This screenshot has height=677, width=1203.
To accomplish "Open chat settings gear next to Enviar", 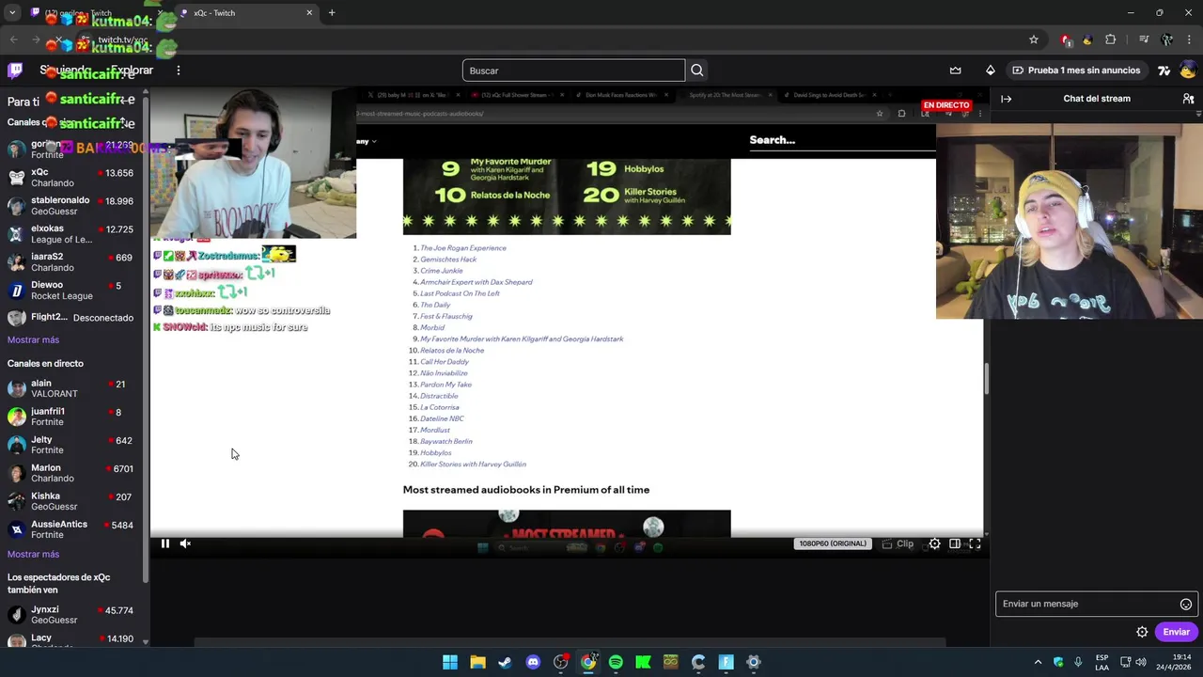I will pyautogui.click(x=1142, y=632).
